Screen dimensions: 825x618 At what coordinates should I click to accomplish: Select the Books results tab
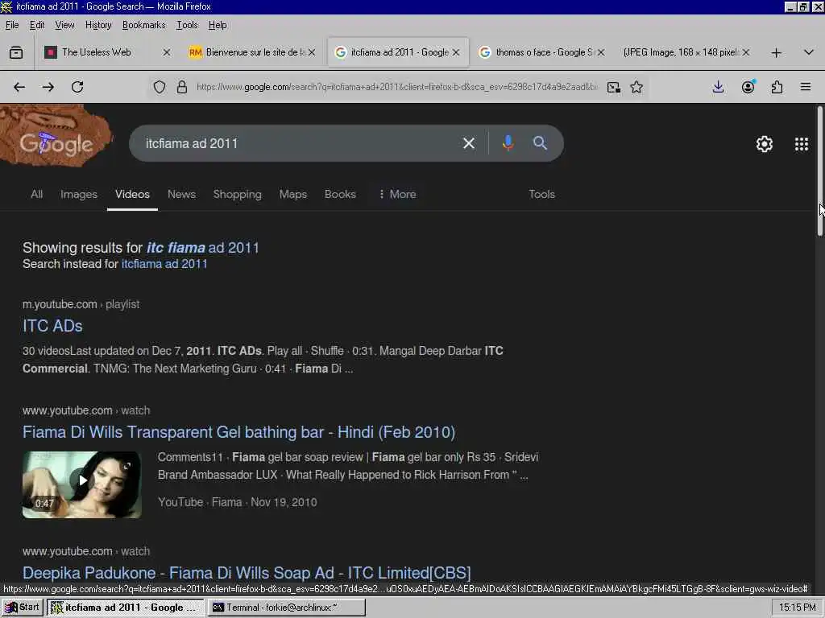point(341,195)
